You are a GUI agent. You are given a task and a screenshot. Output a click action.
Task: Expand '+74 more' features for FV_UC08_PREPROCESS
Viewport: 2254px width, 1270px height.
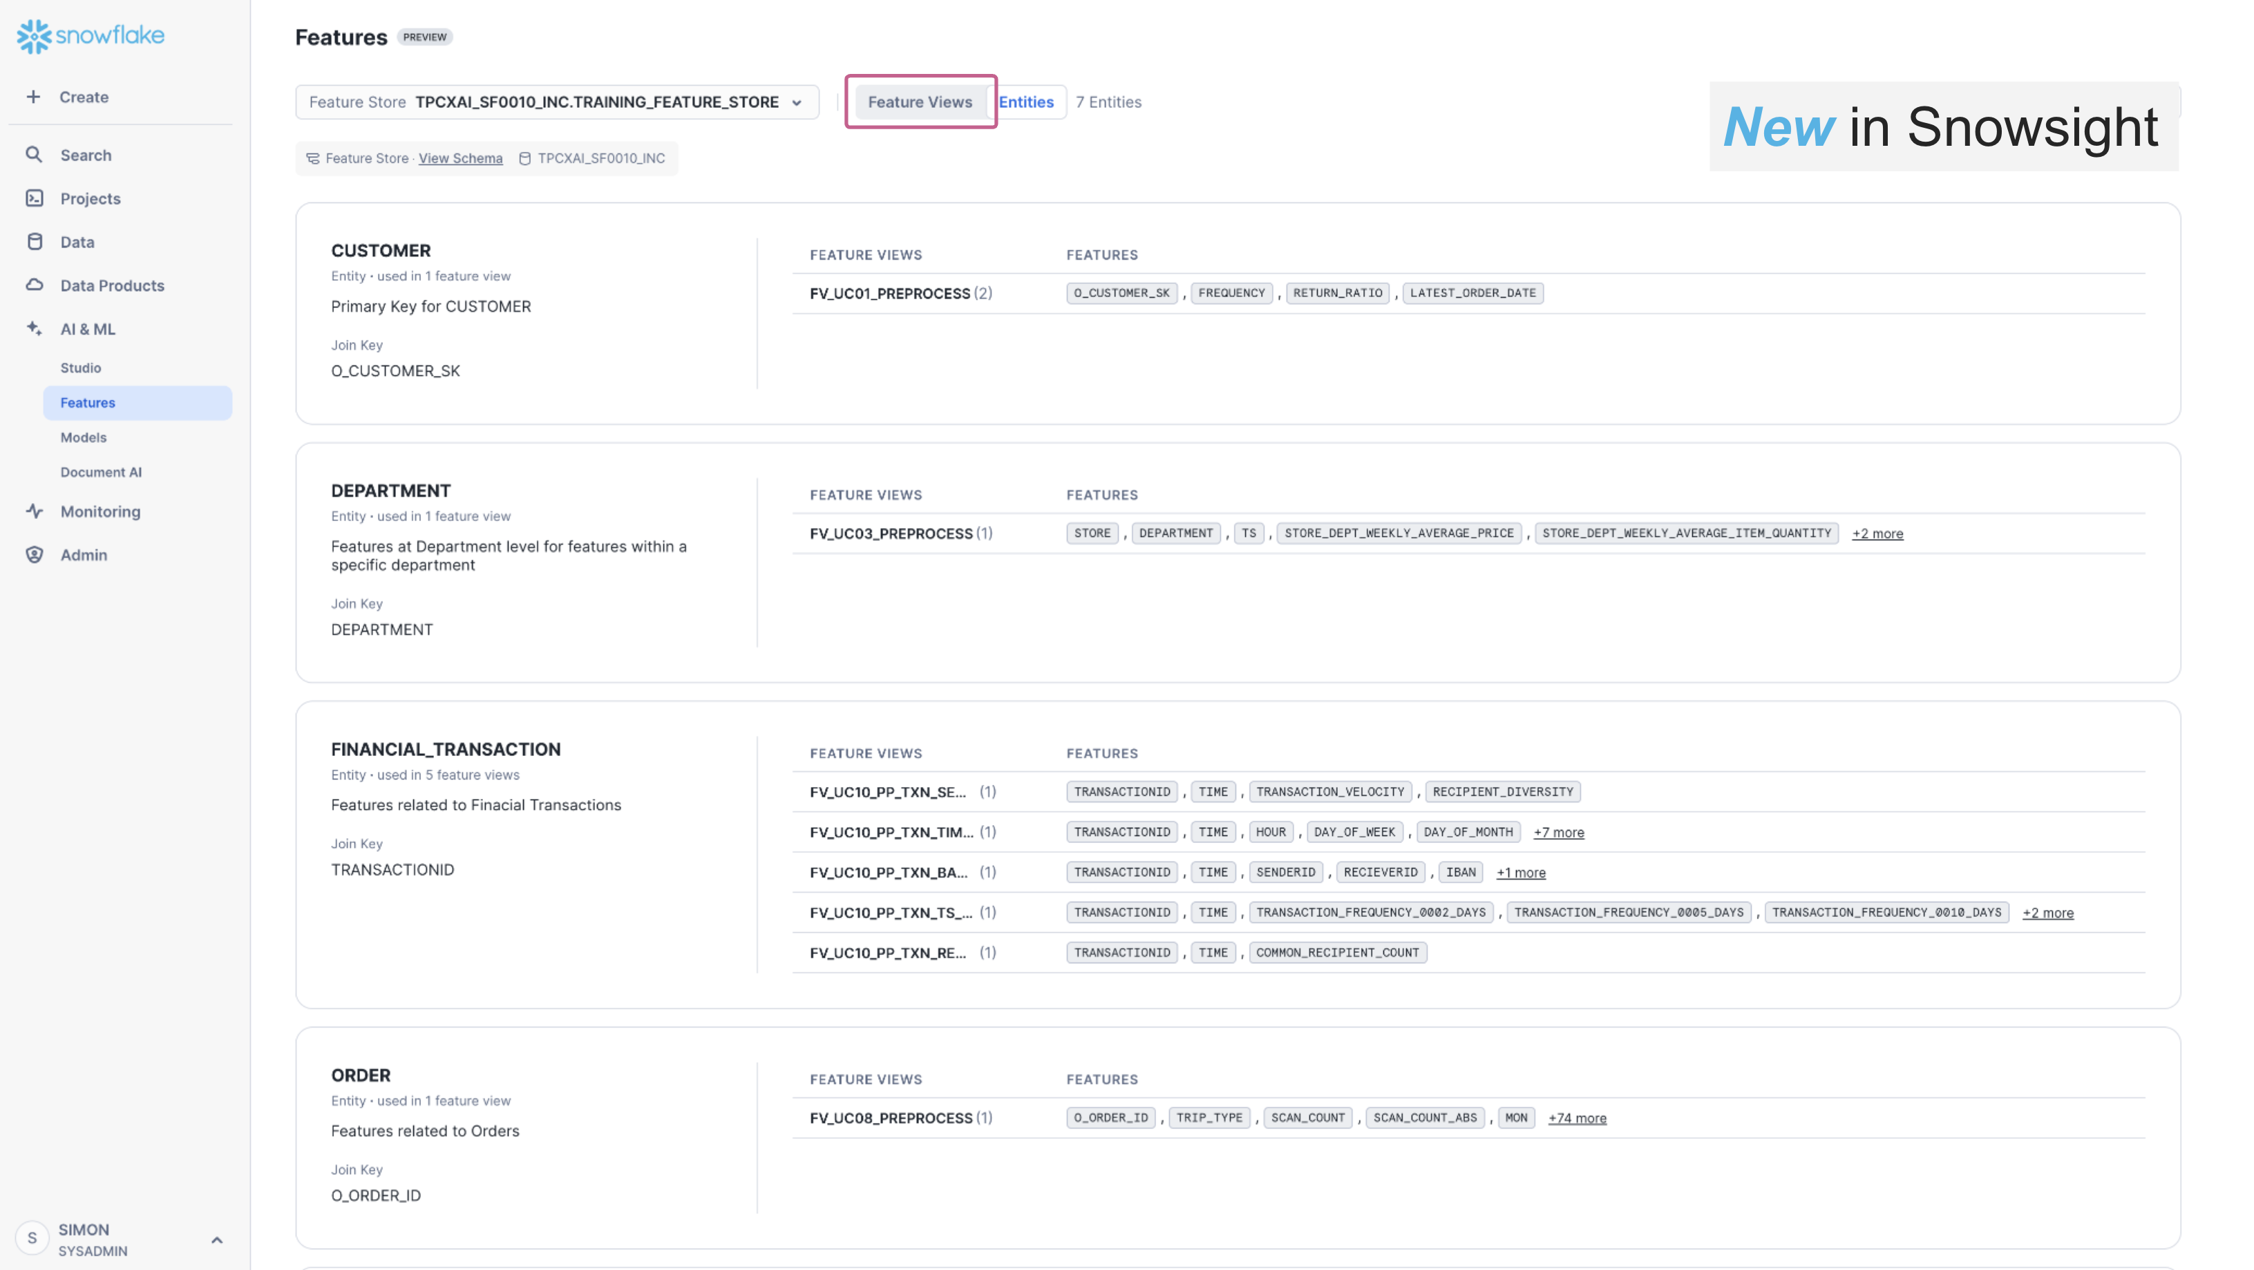click(x=1577, y=1119)
